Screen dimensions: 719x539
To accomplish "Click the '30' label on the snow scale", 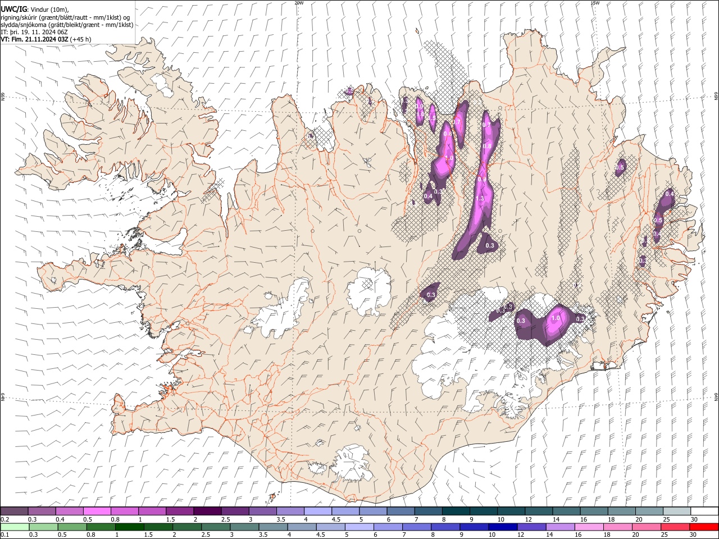I will [694, 519].
